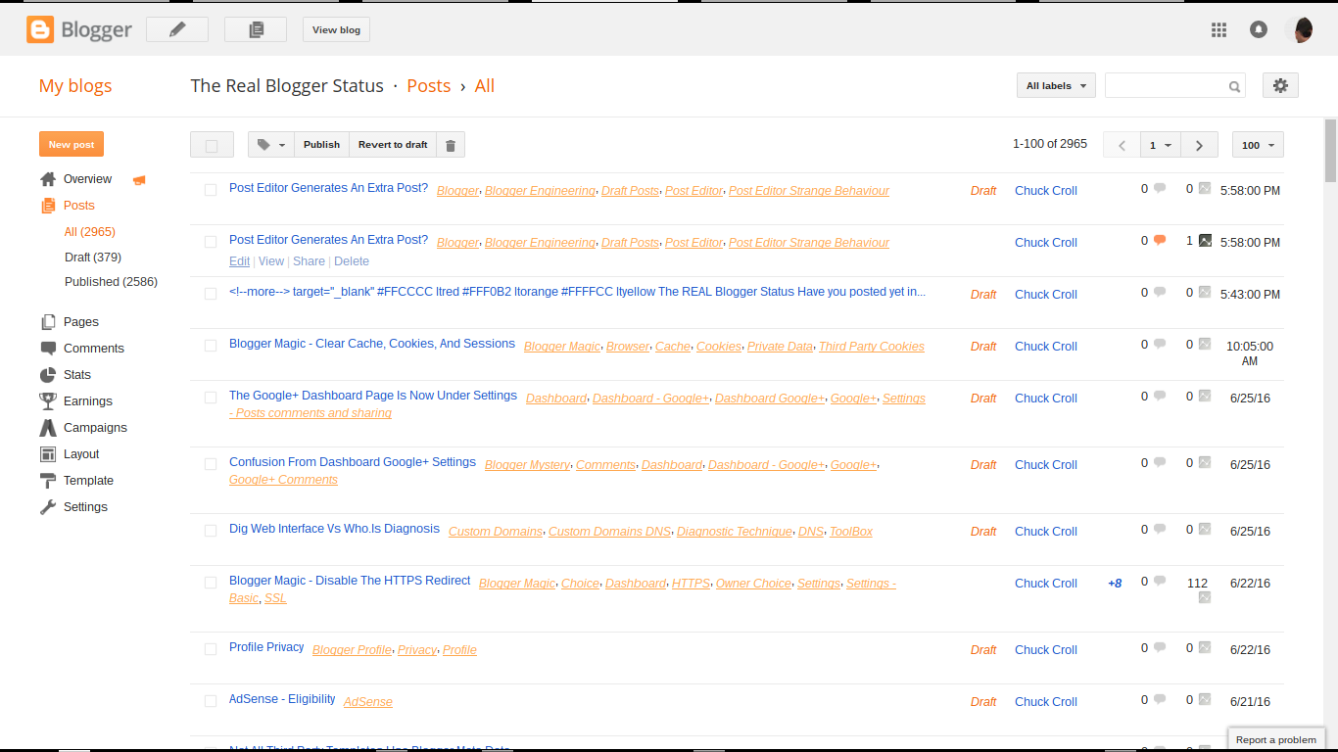Screen dimensions: 1338x752
Task: Check 'Profile Privacy' post checkbox
Action: tap(211, 649)
